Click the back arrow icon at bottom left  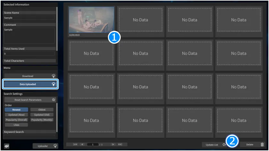[x=7, y=146]
